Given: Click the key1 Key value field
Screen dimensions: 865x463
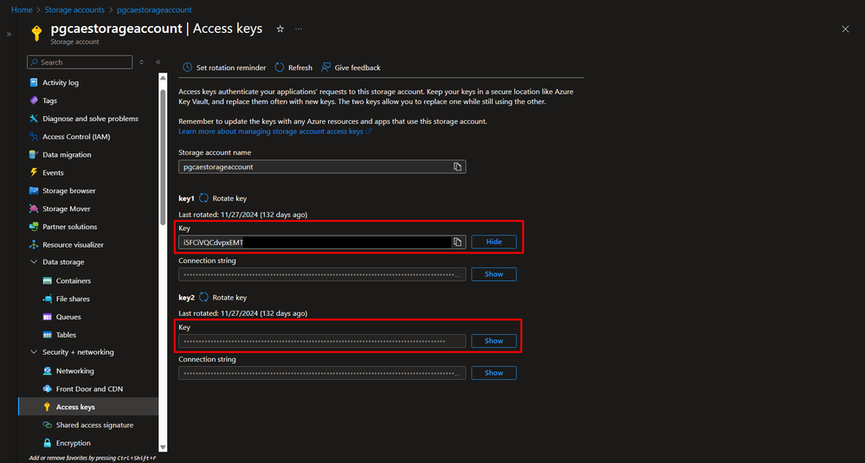Looking at the screenshot, I should click(322, 242).
